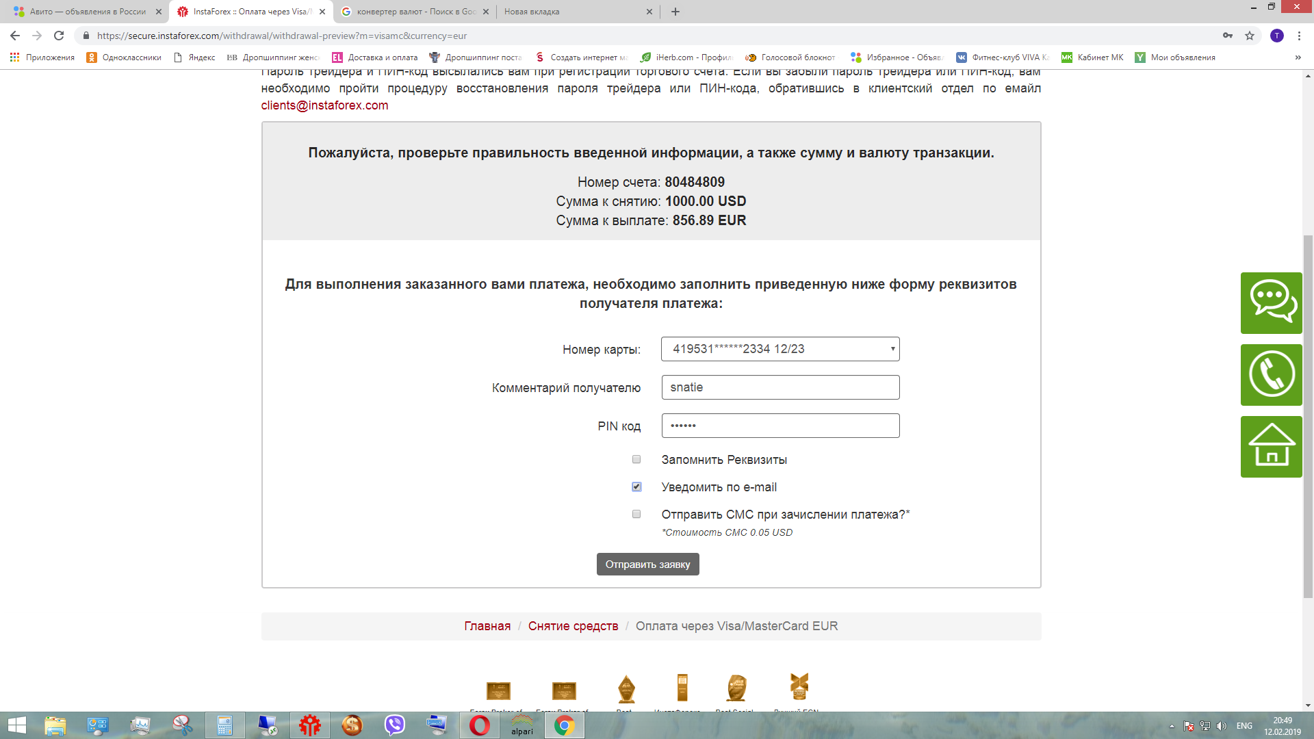The image size is (1314, 739).
Task: Switch to the 'Новая вкладка' tab
Action: [x=578, y=12]
